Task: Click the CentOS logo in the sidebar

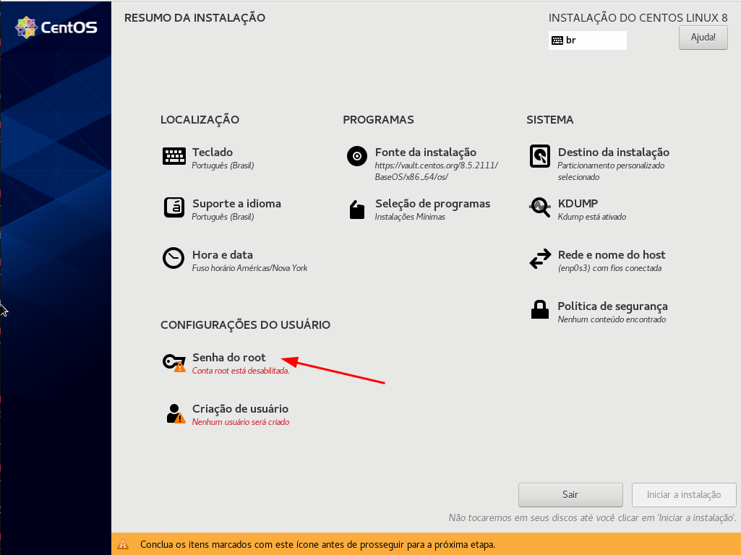Action: (56, 27)
